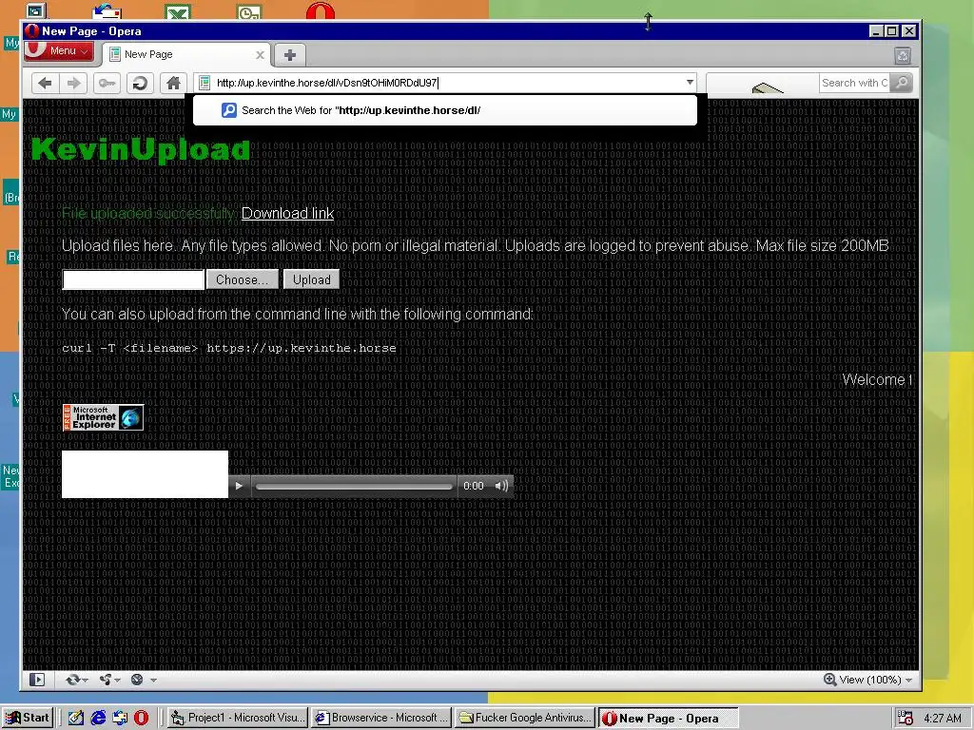Expand the address bar history dropdown arrow
The height and width of the screenshot is (730, 974).
pos(690,83)
